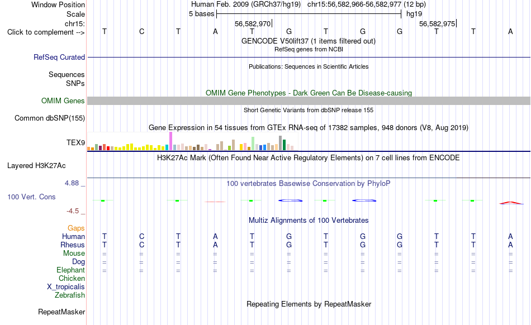
Task: Click the Chicken species label
Action: [x=72, y=278]
